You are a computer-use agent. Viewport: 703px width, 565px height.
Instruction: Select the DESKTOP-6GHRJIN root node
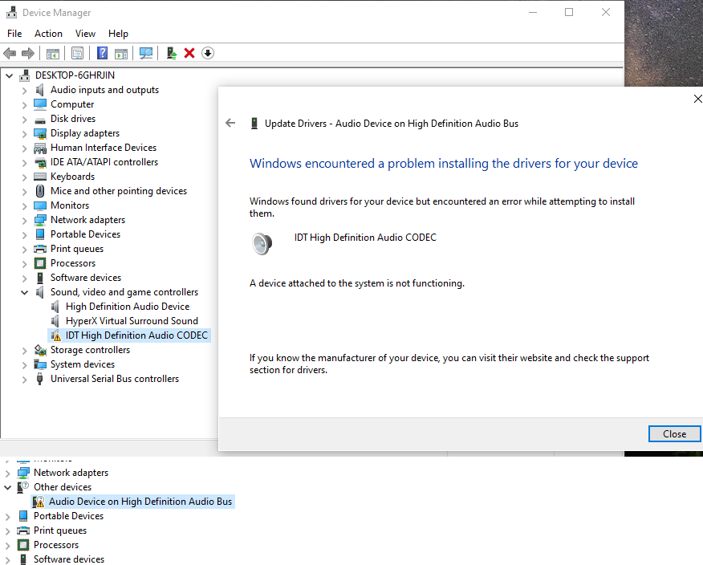75,75
